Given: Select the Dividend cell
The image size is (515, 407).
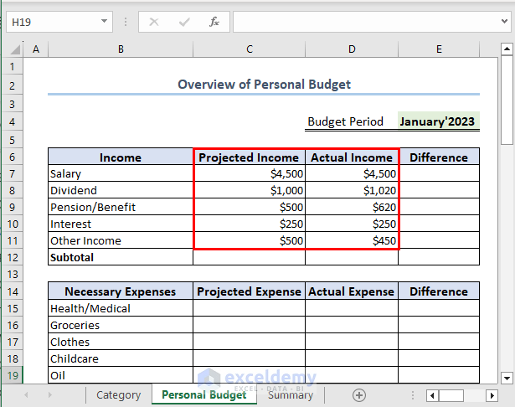Looking at the screenshot, I should [121, 190].
